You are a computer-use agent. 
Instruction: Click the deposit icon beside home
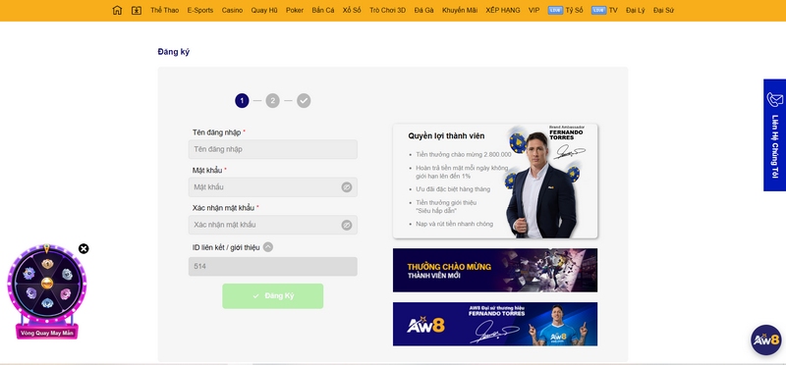coord(137,10)
